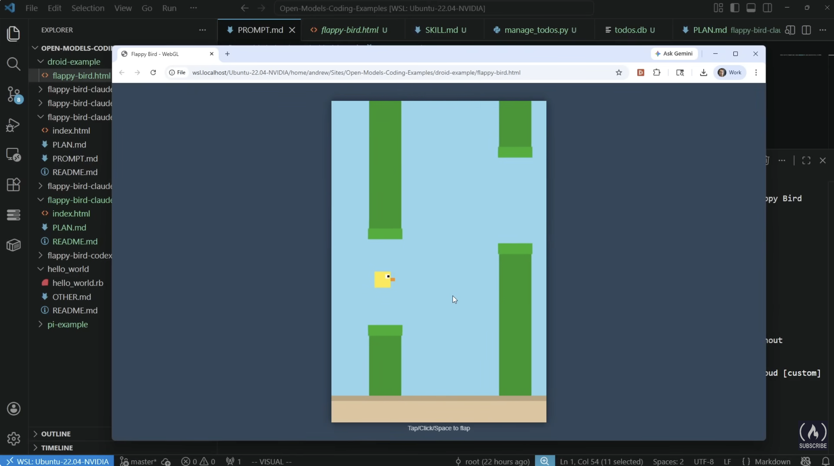The height and width of the screenshot is (466, 834).
Task: Open the Manage gear settings menu
Action: point(14,438)
